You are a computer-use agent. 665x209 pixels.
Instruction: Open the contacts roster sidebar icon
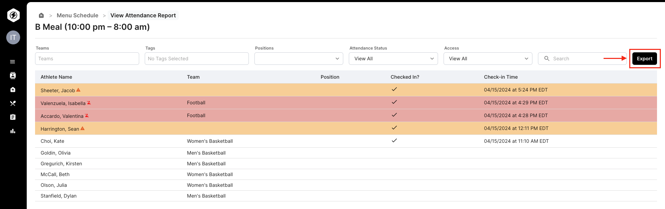pos(13,76)
